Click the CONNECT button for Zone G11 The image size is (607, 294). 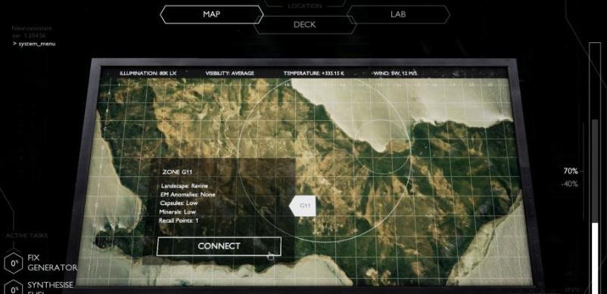[x=219, y=246]
